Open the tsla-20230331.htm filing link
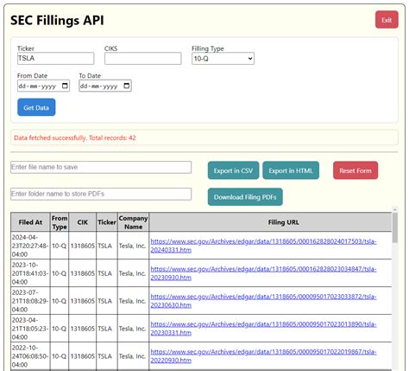This screenshot has width=409, height=371. [x=263, y=329]
